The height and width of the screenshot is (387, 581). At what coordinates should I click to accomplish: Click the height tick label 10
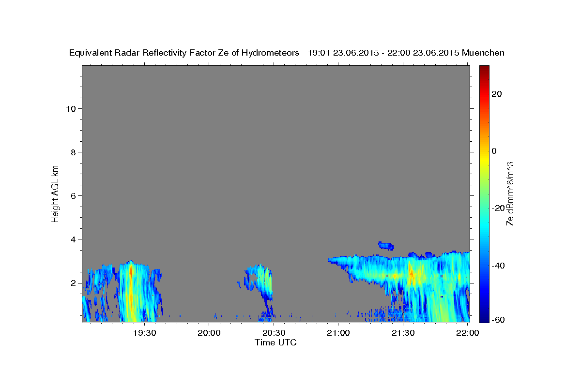point(71,109)
